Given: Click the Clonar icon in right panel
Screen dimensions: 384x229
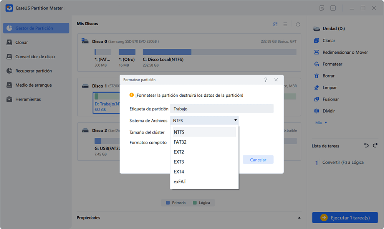Looking at the screenshot, I should point(316,40).
